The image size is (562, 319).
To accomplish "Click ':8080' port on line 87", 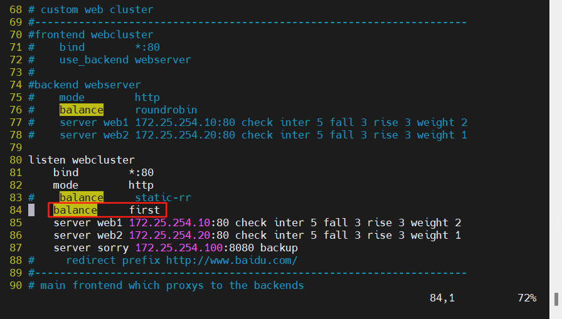I will pos(238,248).
